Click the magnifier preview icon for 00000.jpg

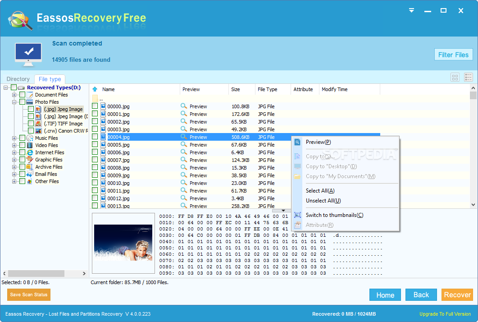tap(183, 106)
